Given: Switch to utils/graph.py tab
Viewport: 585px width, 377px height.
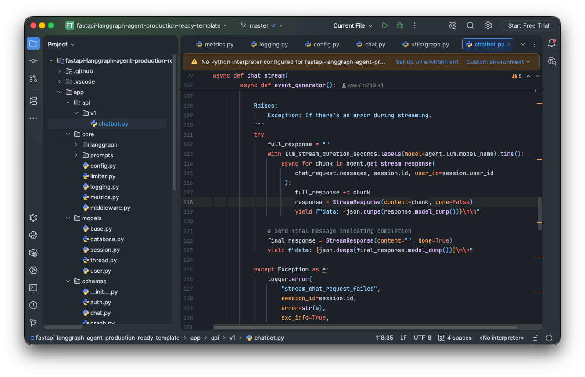Looking at the screenshot, I should (425, 44).
